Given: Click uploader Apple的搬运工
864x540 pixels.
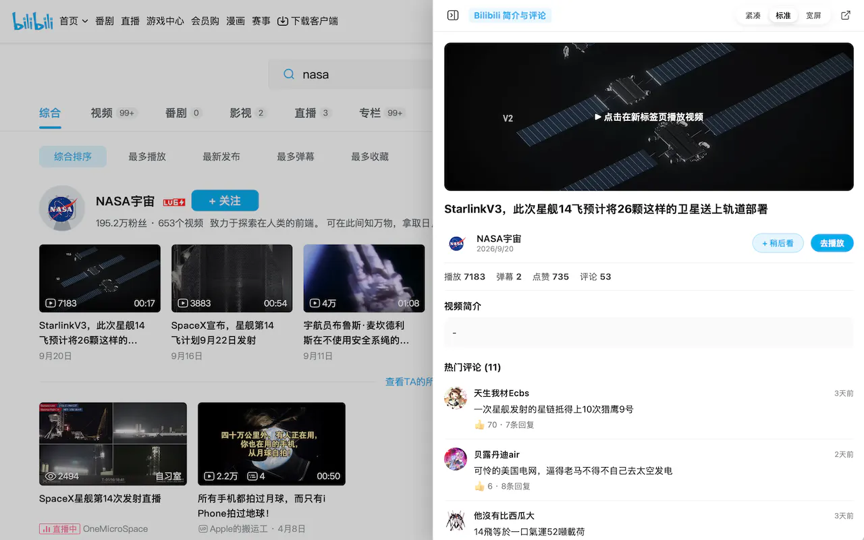Looking at the screenshot, I should [240, 529].
